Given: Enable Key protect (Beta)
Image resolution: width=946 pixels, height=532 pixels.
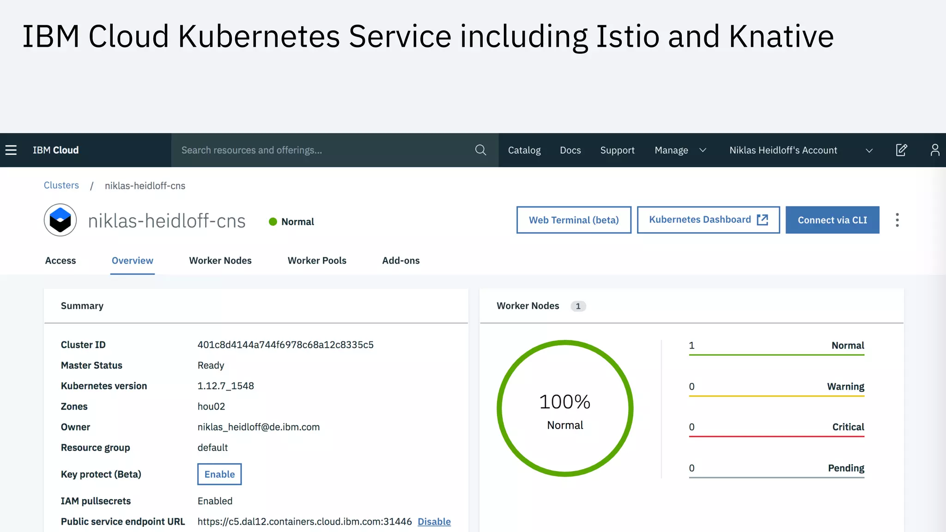Looking at the screenshot, I should coord(219,474).
